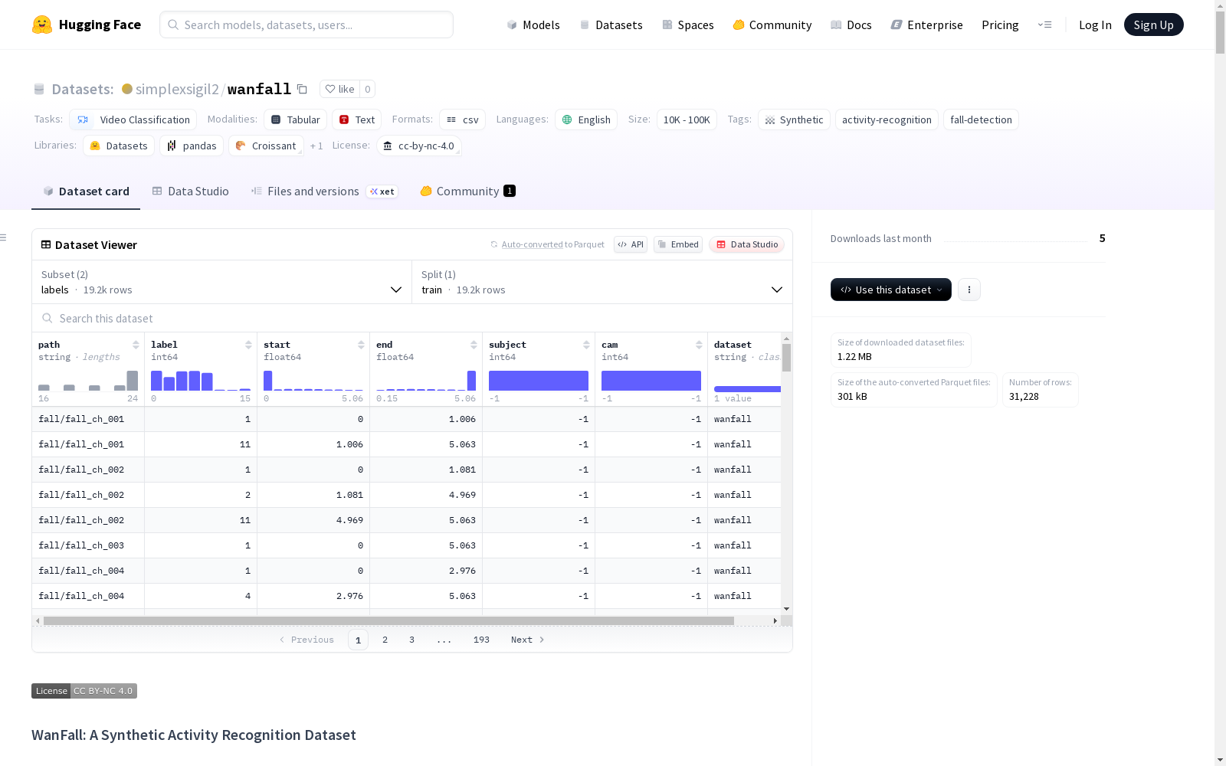1226x766 pixels.
Task: Click the Log In link
Action: coord(1095,25)
